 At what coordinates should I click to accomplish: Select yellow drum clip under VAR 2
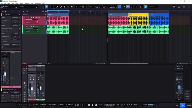point(139,21)
